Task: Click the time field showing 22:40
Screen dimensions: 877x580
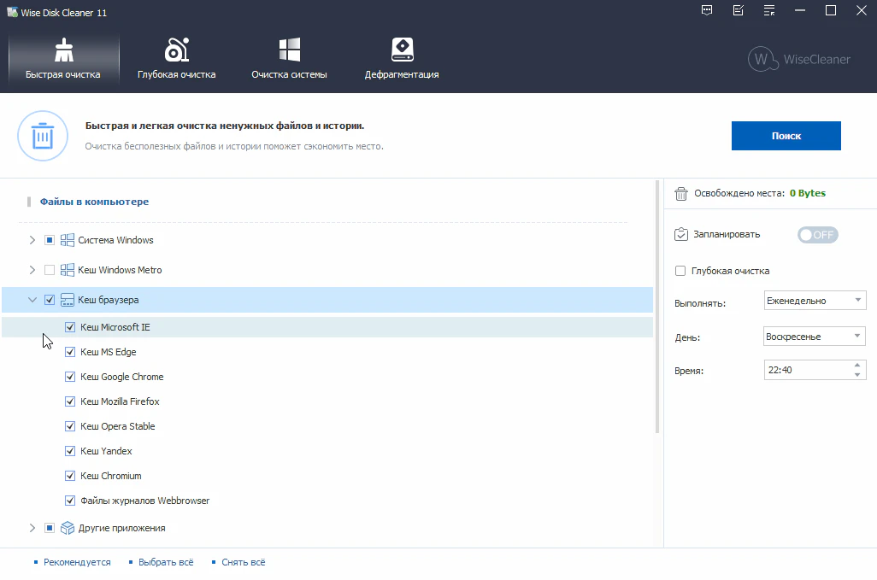Action: [x=806, y=370]
